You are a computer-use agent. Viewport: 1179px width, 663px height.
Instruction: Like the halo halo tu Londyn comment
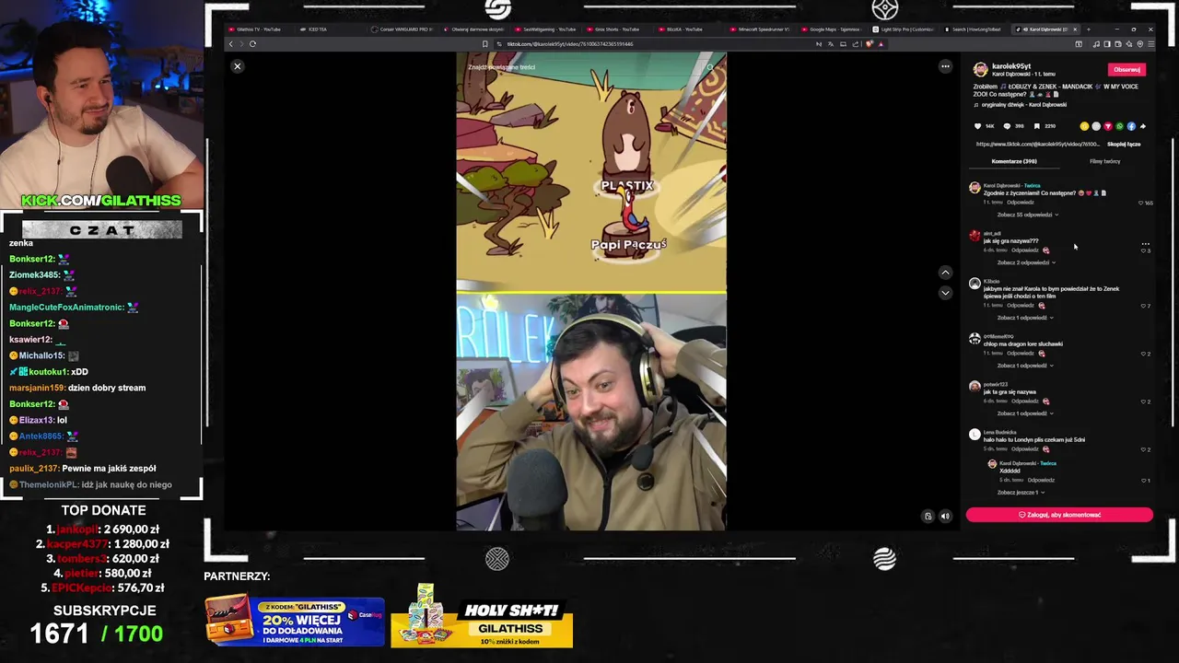[1145, 449]
